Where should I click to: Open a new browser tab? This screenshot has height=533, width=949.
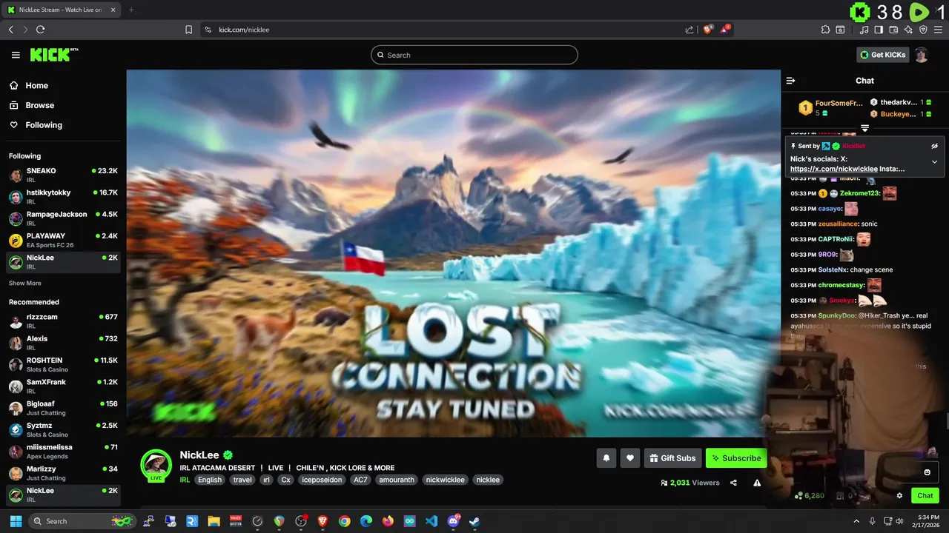tap(131, 10)
